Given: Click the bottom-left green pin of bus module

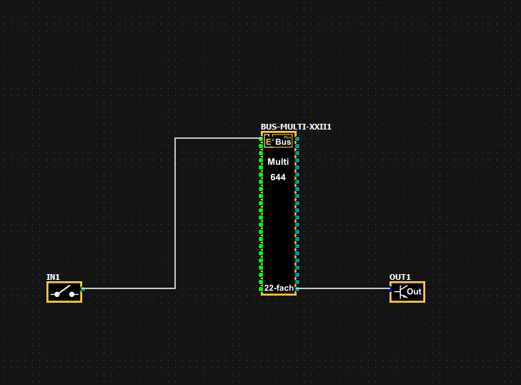Looking at the screenshot, I should (261, 288).
